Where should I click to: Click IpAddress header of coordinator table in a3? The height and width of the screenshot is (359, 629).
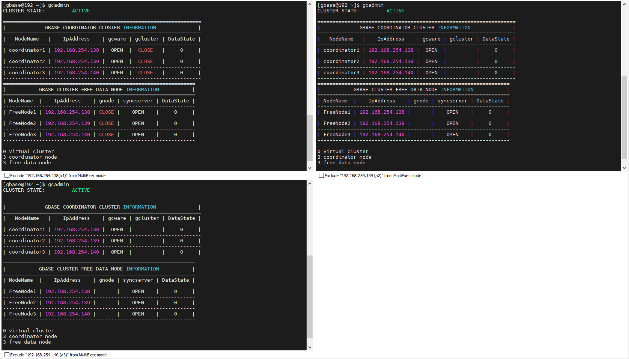pyautogui.click(x=77, y=218)
